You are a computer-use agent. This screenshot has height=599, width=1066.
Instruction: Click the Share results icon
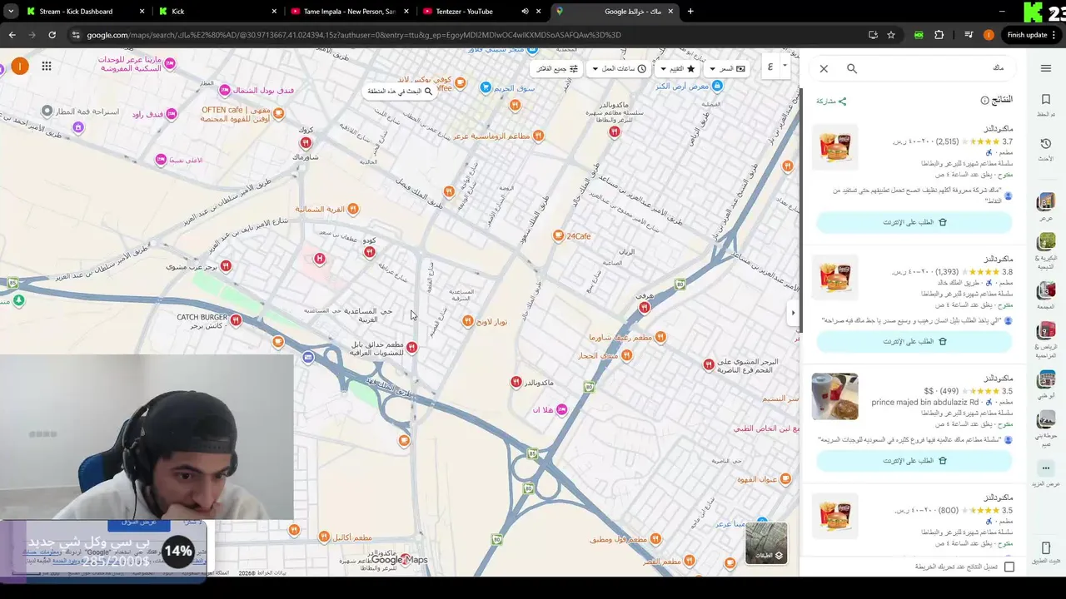(x=831, y=101)
